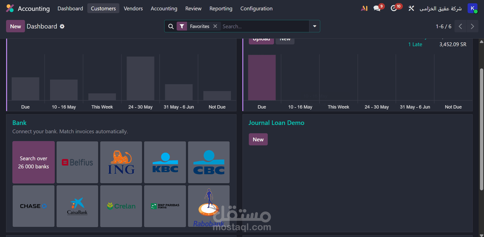This screenshot has width=484, height=237.
Task: Open the conversations chat icon
Action: click(377, 8)
